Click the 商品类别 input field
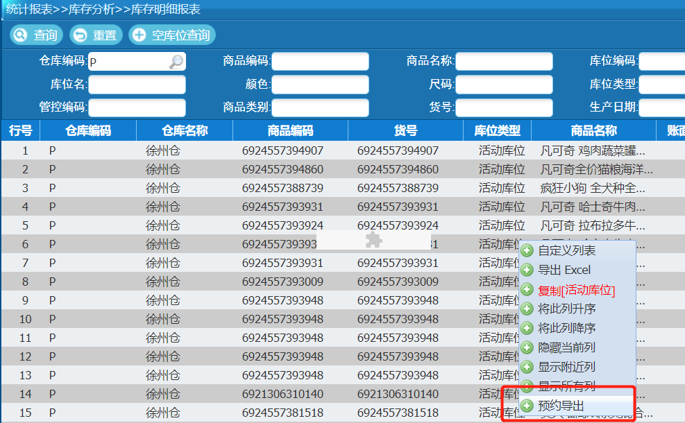 pyautogui.click(x=320, y=107)
